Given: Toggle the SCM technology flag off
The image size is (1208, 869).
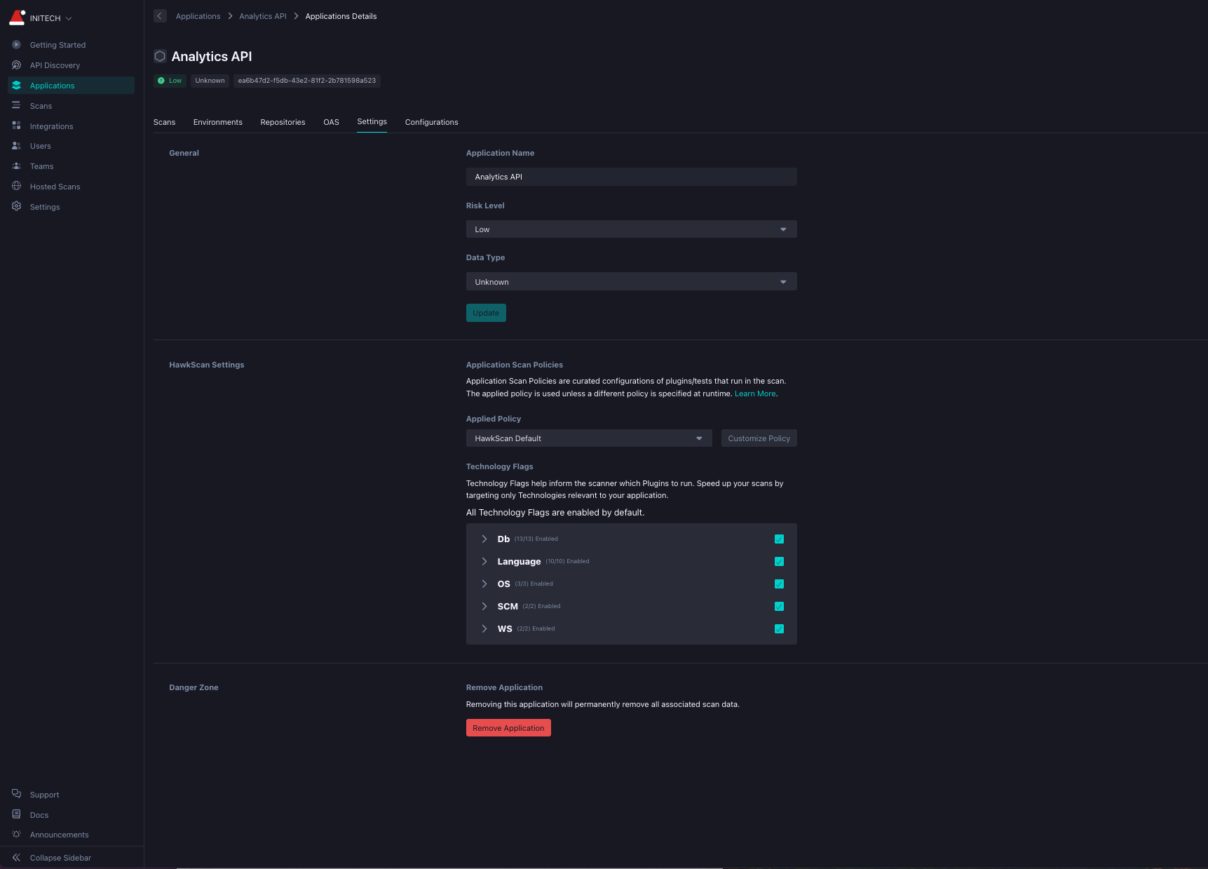Looking at the screenshot, I should click(779, 606).
